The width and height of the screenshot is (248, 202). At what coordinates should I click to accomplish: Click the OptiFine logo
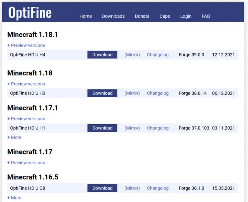30,13
